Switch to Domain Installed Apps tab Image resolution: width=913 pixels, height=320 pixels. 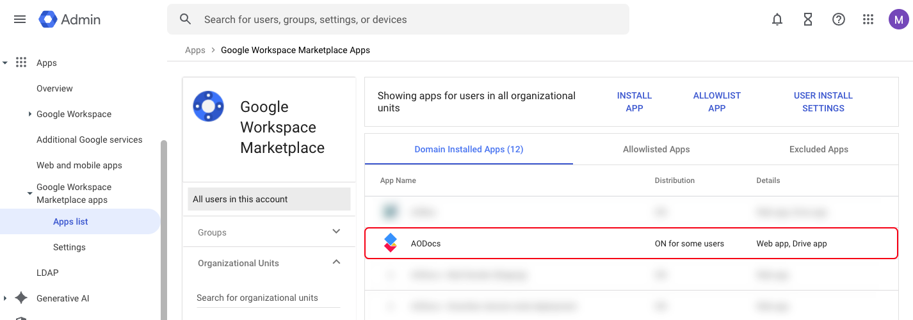coord(469,149)
